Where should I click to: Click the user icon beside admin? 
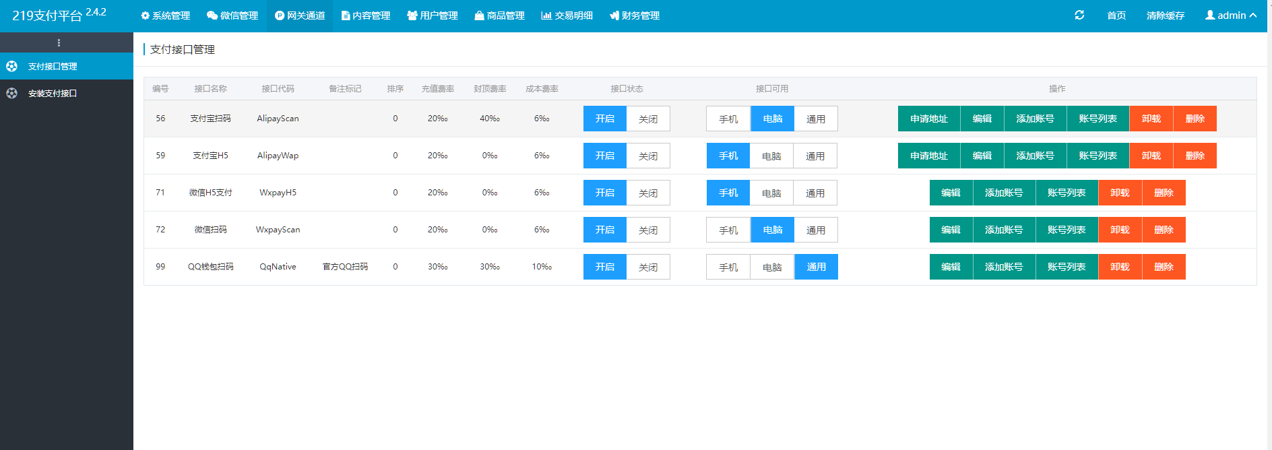[1210, 15]
